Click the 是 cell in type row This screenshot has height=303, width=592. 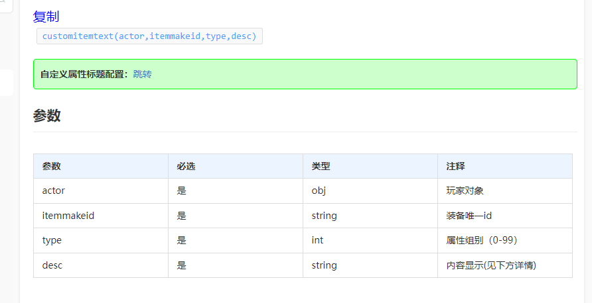pyautogui.click(x=236, y=241)
